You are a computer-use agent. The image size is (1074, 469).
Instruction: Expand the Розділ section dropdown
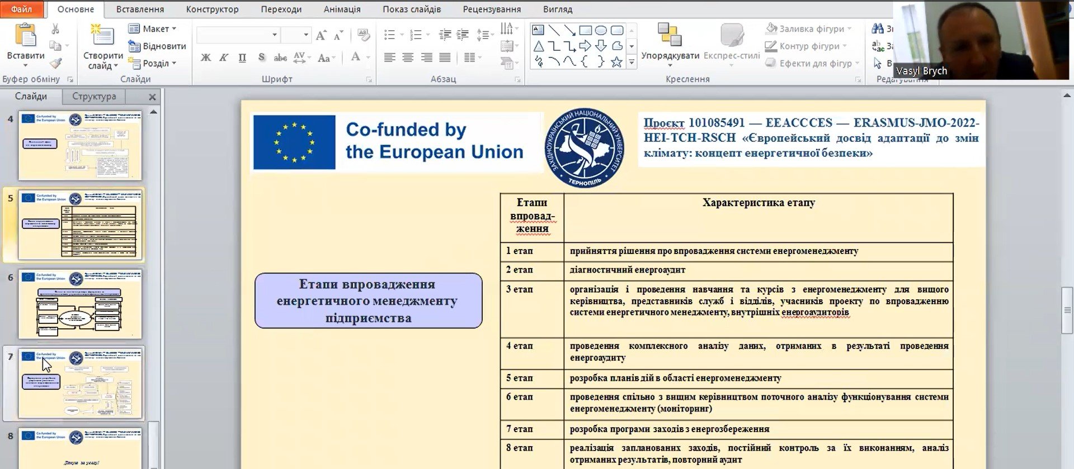click(x=152, y=63)
